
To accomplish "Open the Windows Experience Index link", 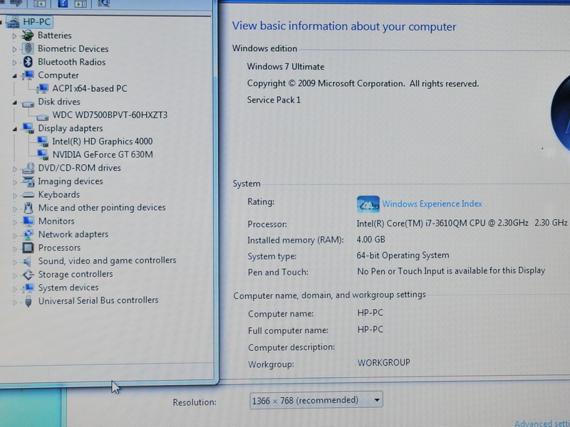I will pos(432,204).
